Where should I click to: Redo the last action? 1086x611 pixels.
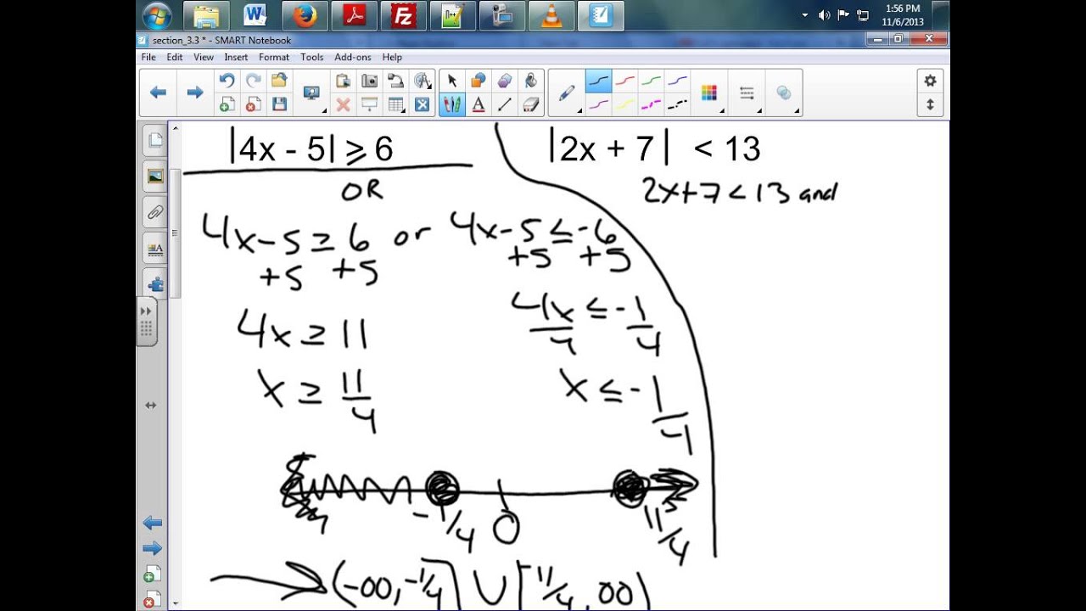(253, 81)
